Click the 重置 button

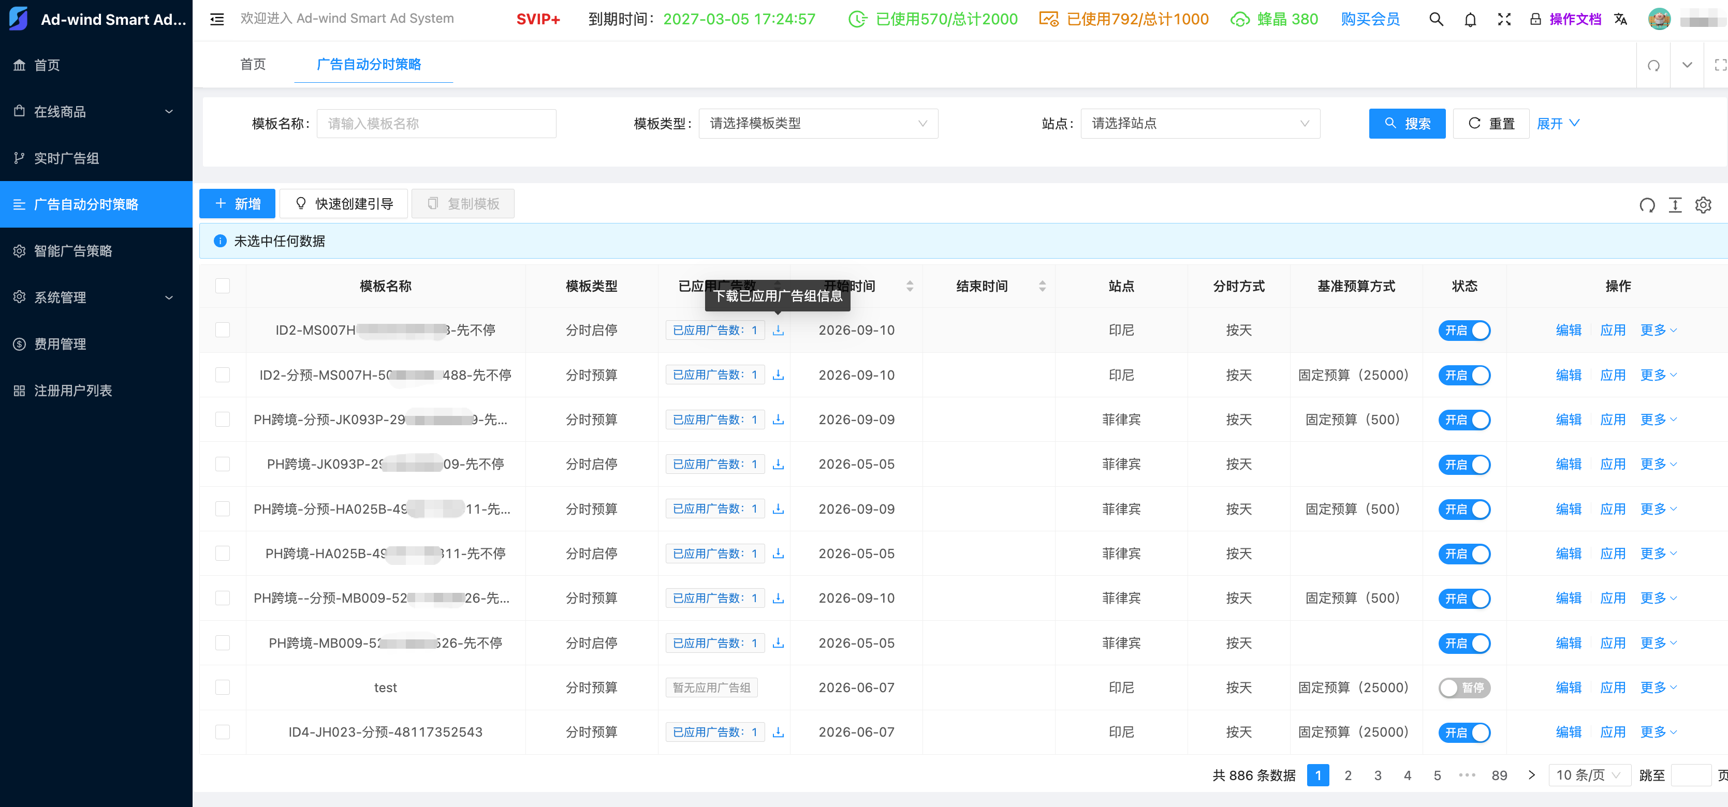pos(1490,124)
